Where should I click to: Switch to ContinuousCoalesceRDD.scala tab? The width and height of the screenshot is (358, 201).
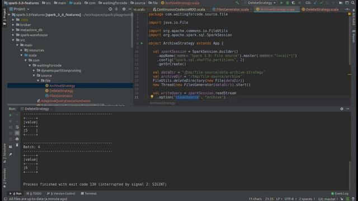click(179, 9)
